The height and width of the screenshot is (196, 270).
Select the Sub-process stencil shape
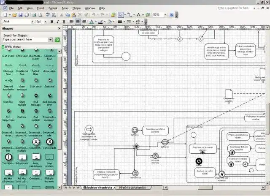click(22, 159)
